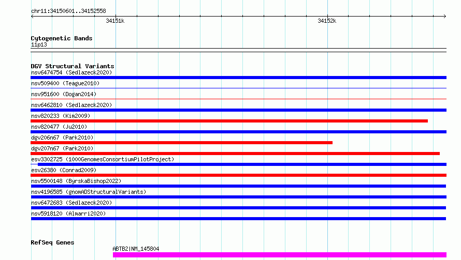Click the magenta ABTB2 gene bar
This screenshot has width=461, height=260.
point(280,255)
